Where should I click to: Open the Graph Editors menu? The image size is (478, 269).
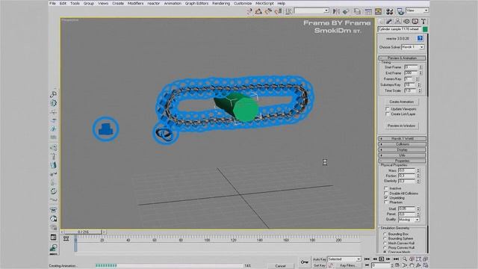point(196,3)
